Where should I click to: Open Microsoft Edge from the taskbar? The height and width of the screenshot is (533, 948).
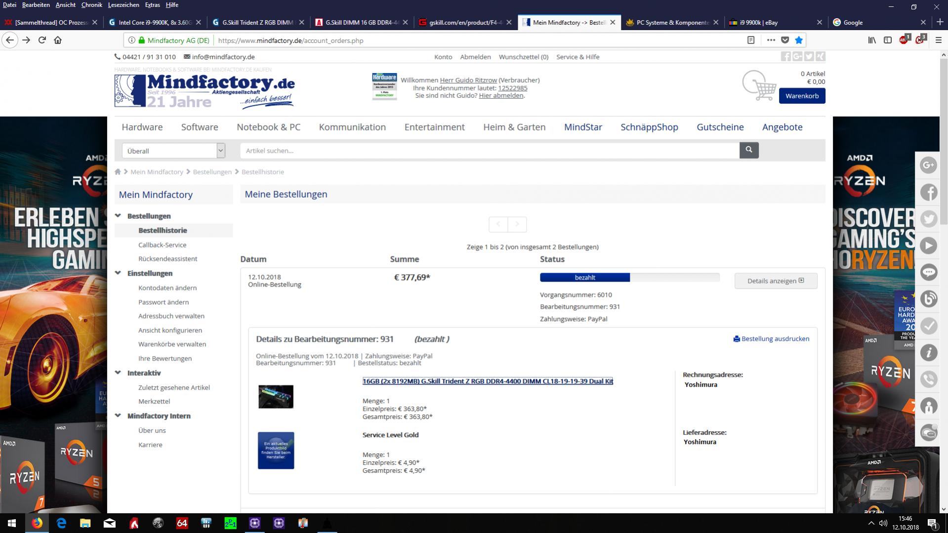61,523
